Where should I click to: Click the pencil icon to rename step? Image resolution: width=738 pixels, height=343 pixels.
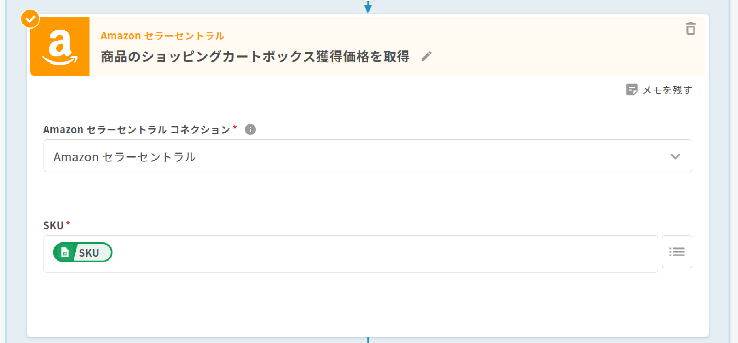tap(426, 56)
